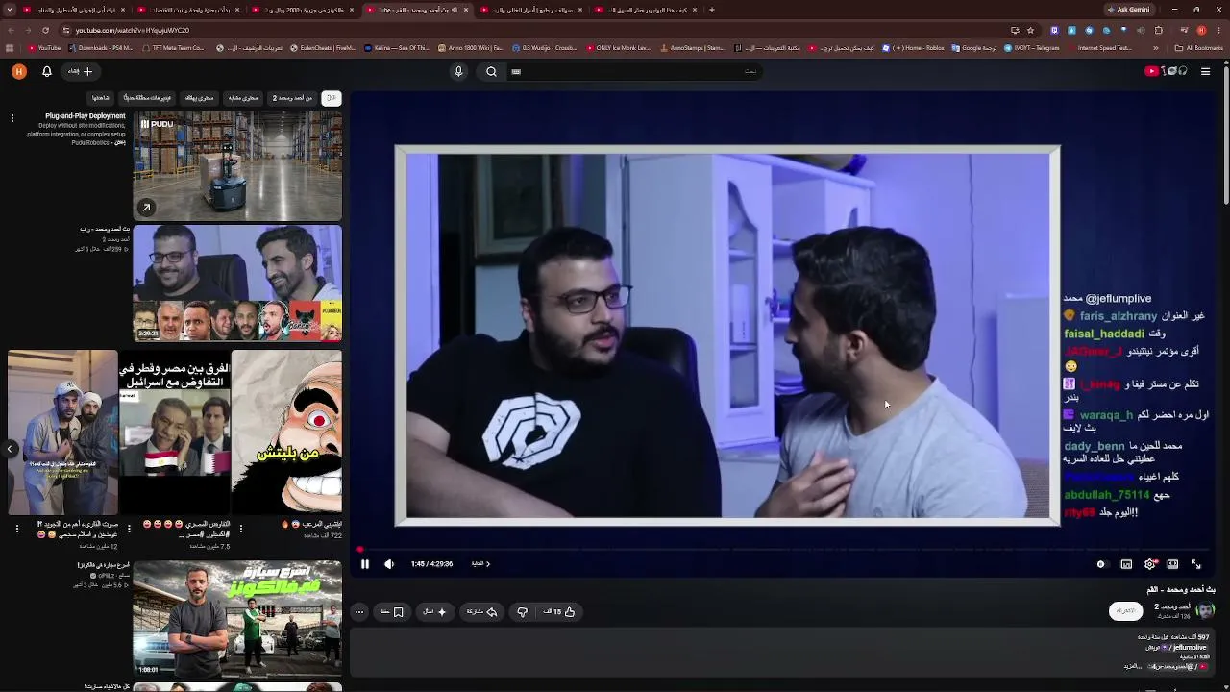Mute the video with the speaker icon
Viewport: 1230px width, 692px height.
click(x=389, y=564)
